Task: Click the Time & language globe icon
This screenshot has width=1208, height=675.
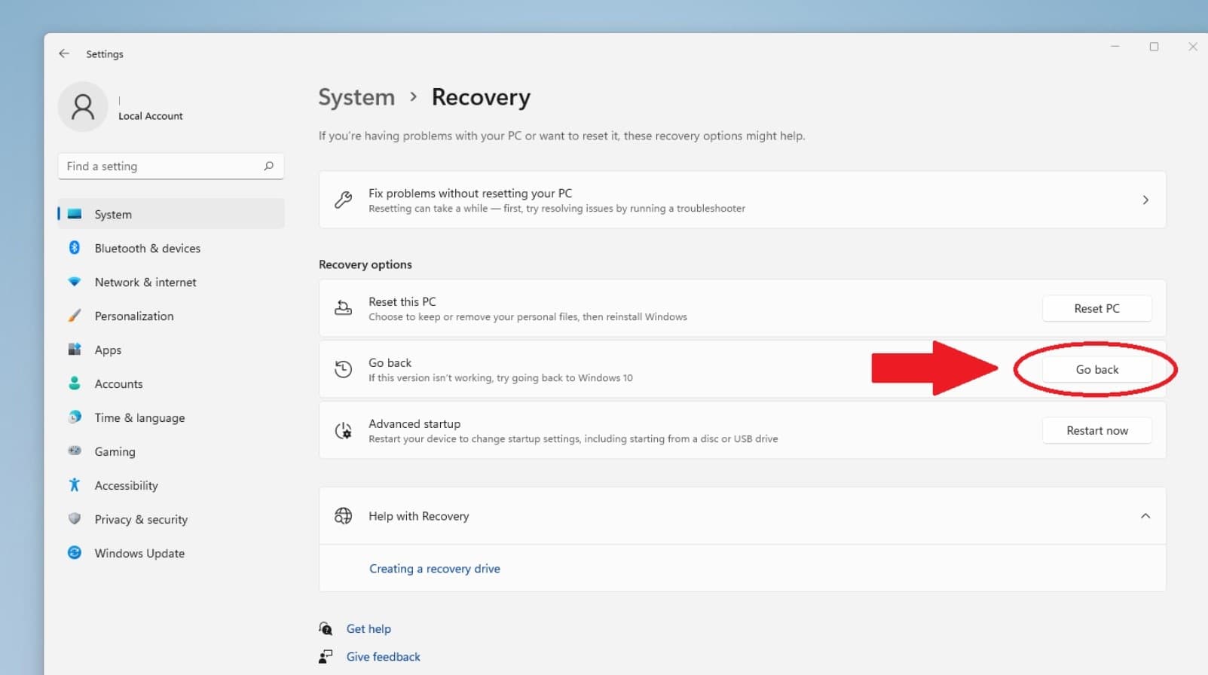Action: click(75, 417)
